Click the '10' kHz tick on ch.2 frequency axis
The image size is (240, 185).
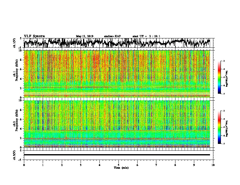21,100
